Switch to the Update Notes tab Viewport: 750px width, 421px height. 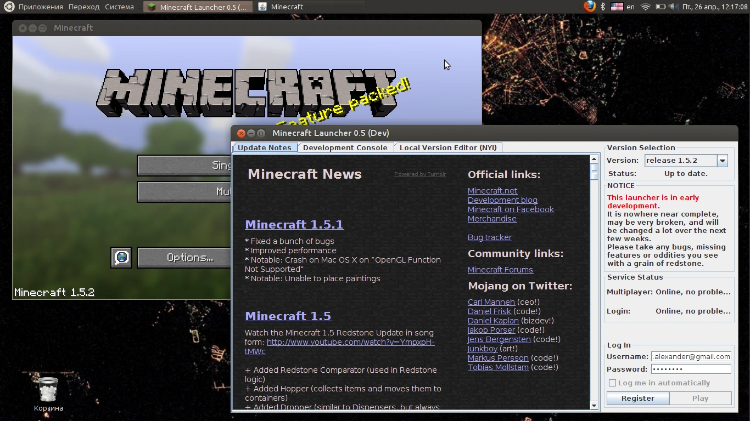coord(265,147)
